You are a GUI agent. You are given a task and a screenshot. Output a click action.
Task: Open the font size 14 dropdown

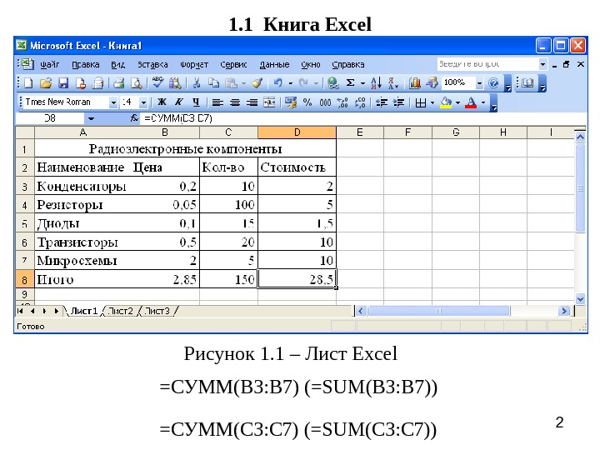click(143, 102)
